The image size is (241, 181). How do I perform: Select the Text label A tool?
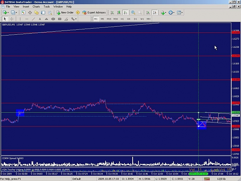(40, 19)
